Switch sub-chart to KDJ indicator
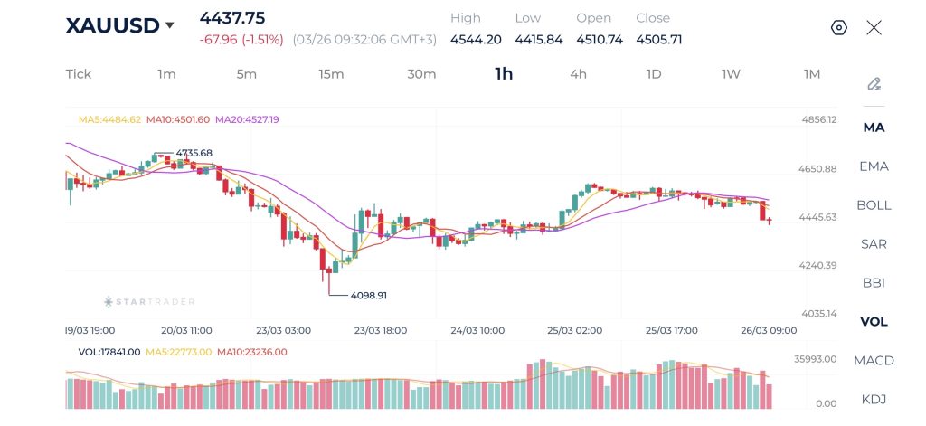 [x=874, y=400]
